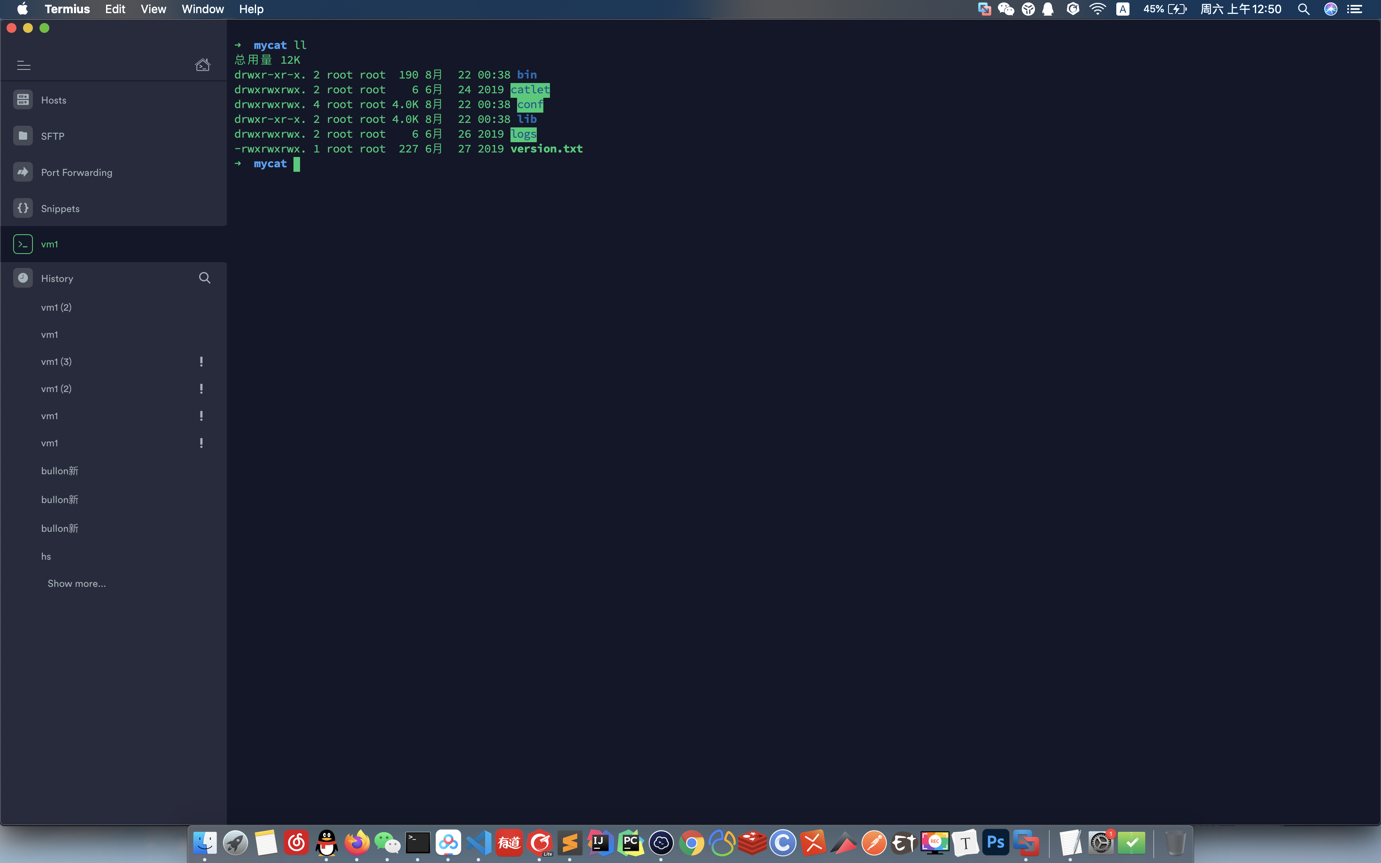Open the Window menu

click(203, 9)
